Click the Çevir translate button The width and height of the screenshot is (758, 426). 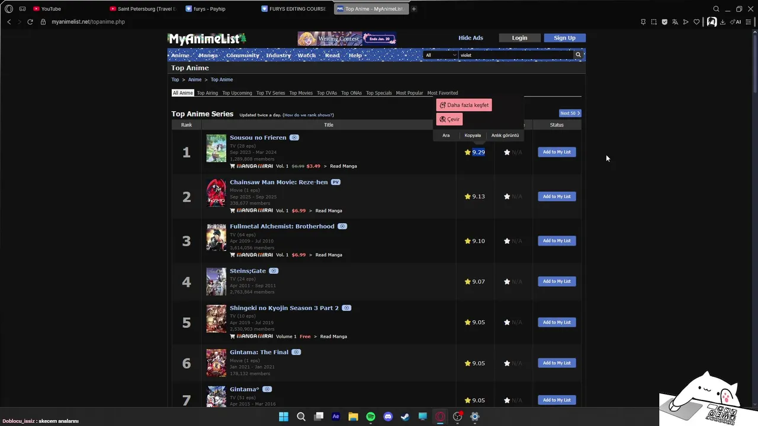tap(449, 119)
